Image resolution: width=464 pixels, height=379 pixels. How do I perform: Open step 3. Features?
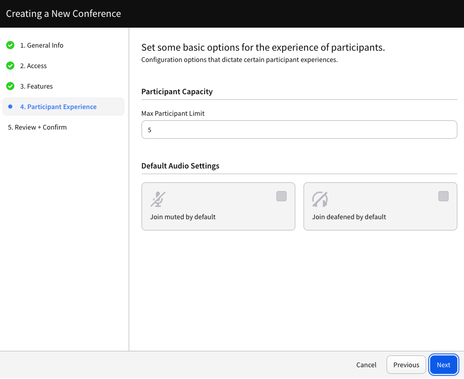(x=36, y=86)
